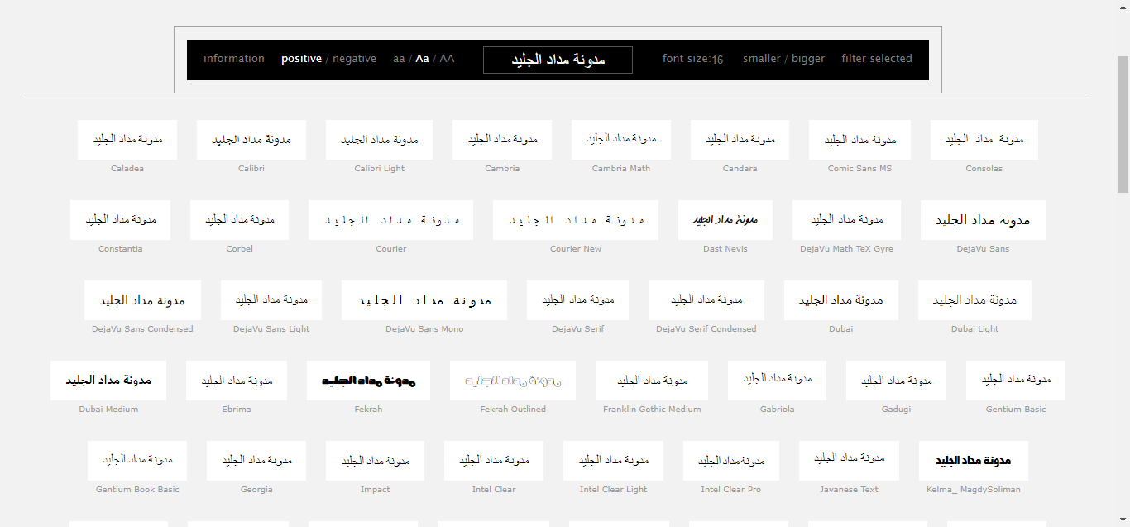Screen dimensions: 1130x527
Task: Click the sample text input field
Action: click(x=558, y=60)
